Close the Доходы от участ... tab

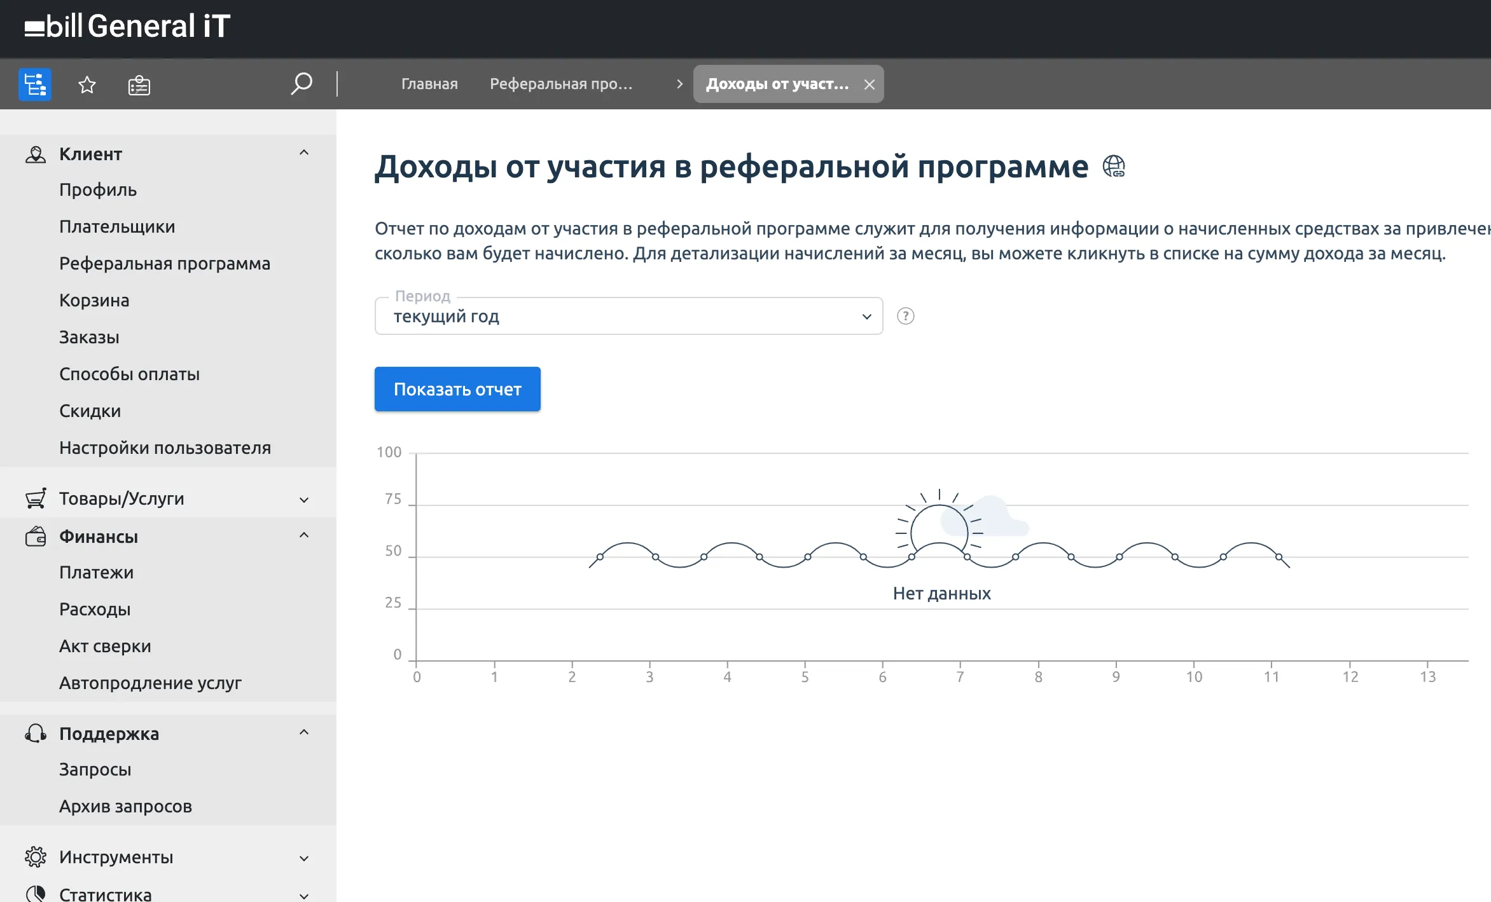870,84
